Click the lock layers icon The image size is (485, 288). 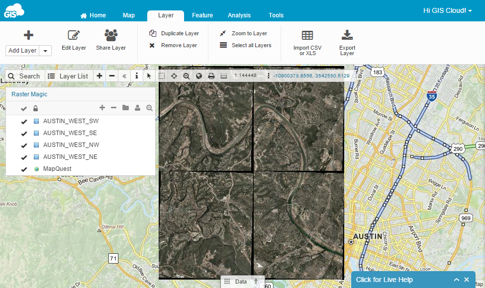pos(36,108)
